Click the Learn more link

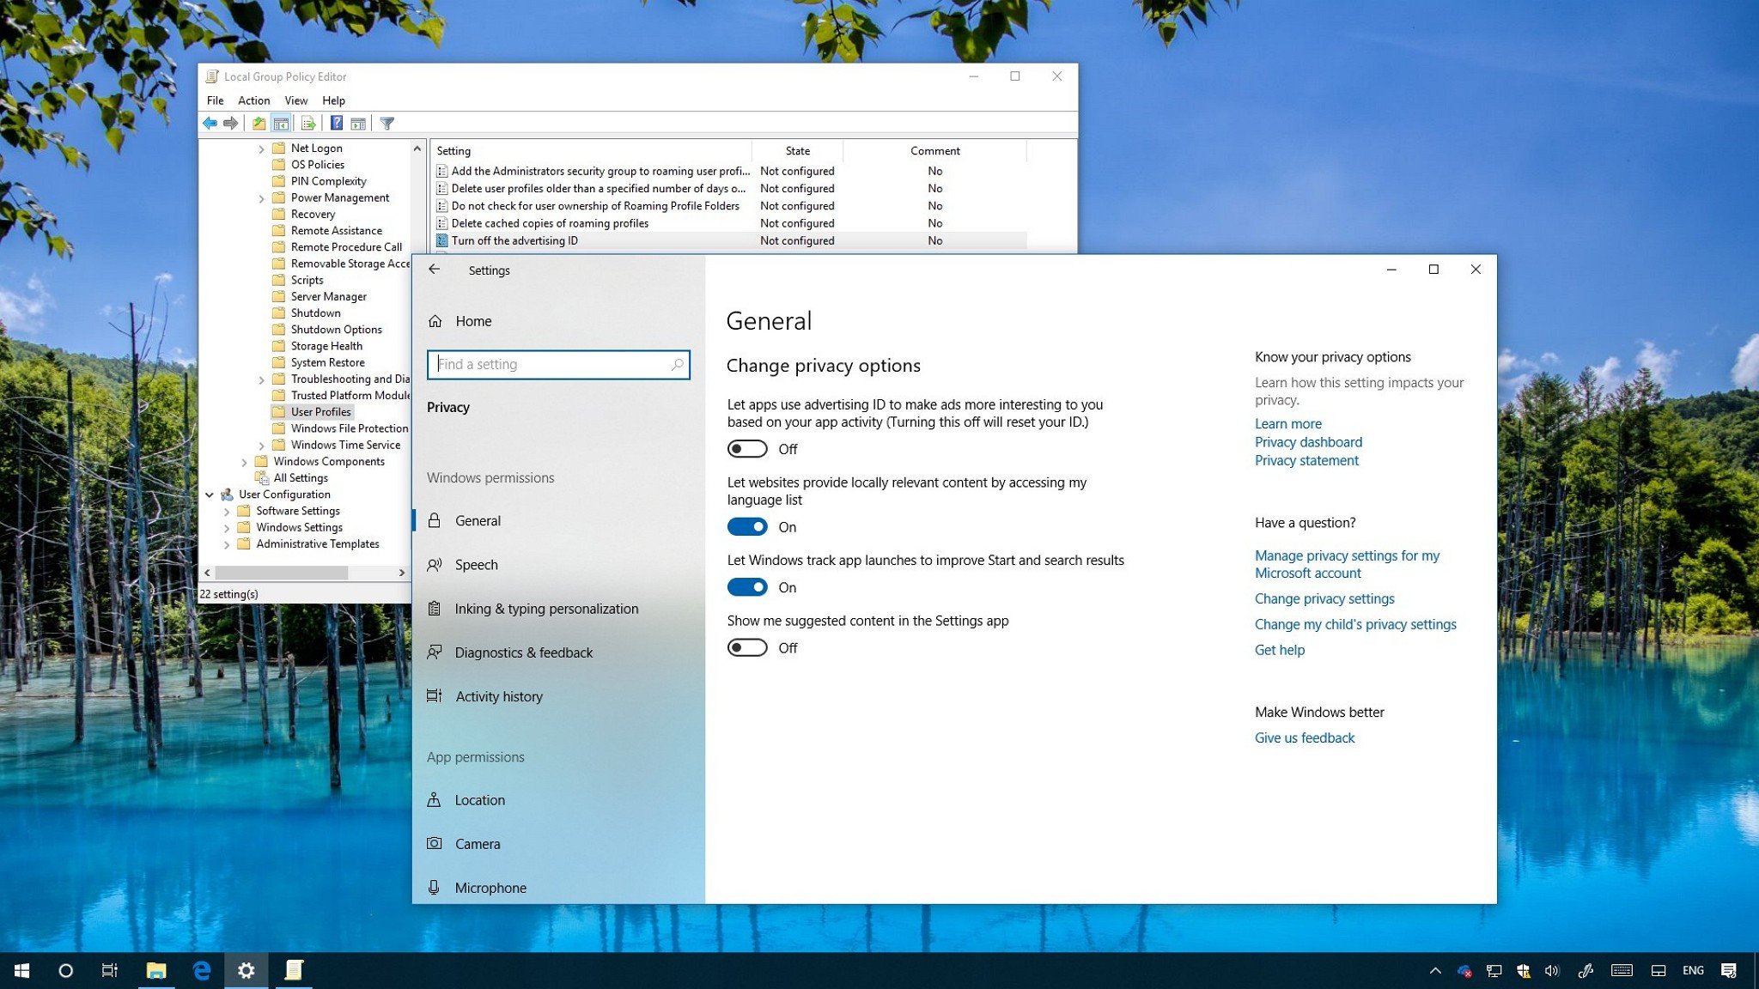1287,423
